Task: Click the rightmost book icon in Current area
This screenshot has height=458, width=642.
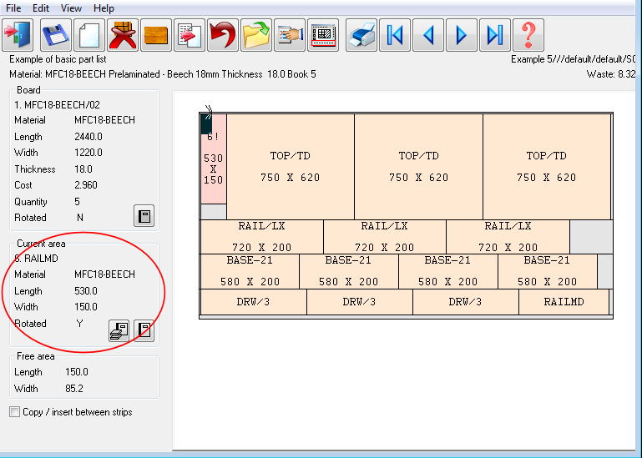Action: (x=144, y=330)
